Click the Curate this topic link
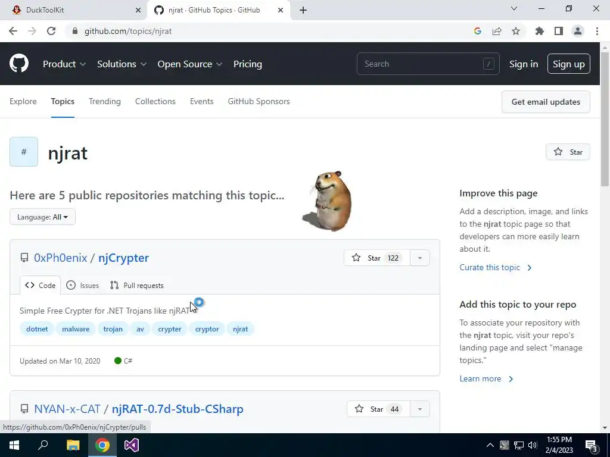 [496, 267]
